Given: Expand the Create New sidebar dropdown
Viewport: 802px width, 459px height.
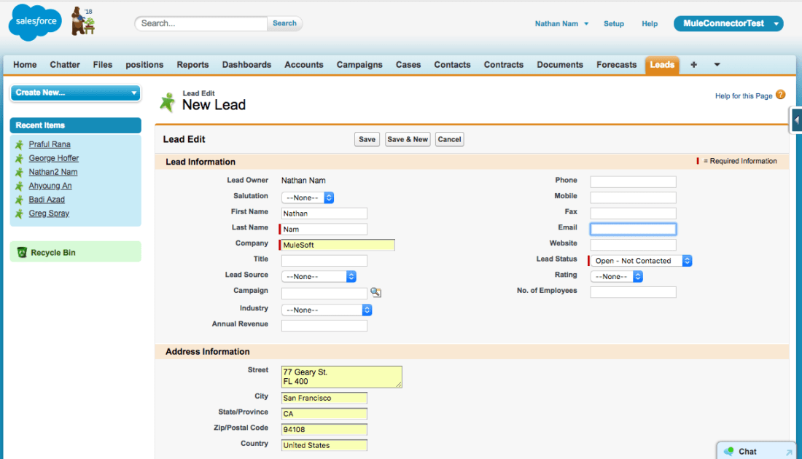Looking at the screenshot, I should click(x=74, y=93).
